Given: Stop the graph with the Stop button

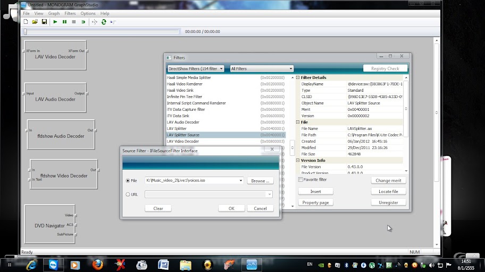Looking at the screenshot, I should tap(73, 22).
